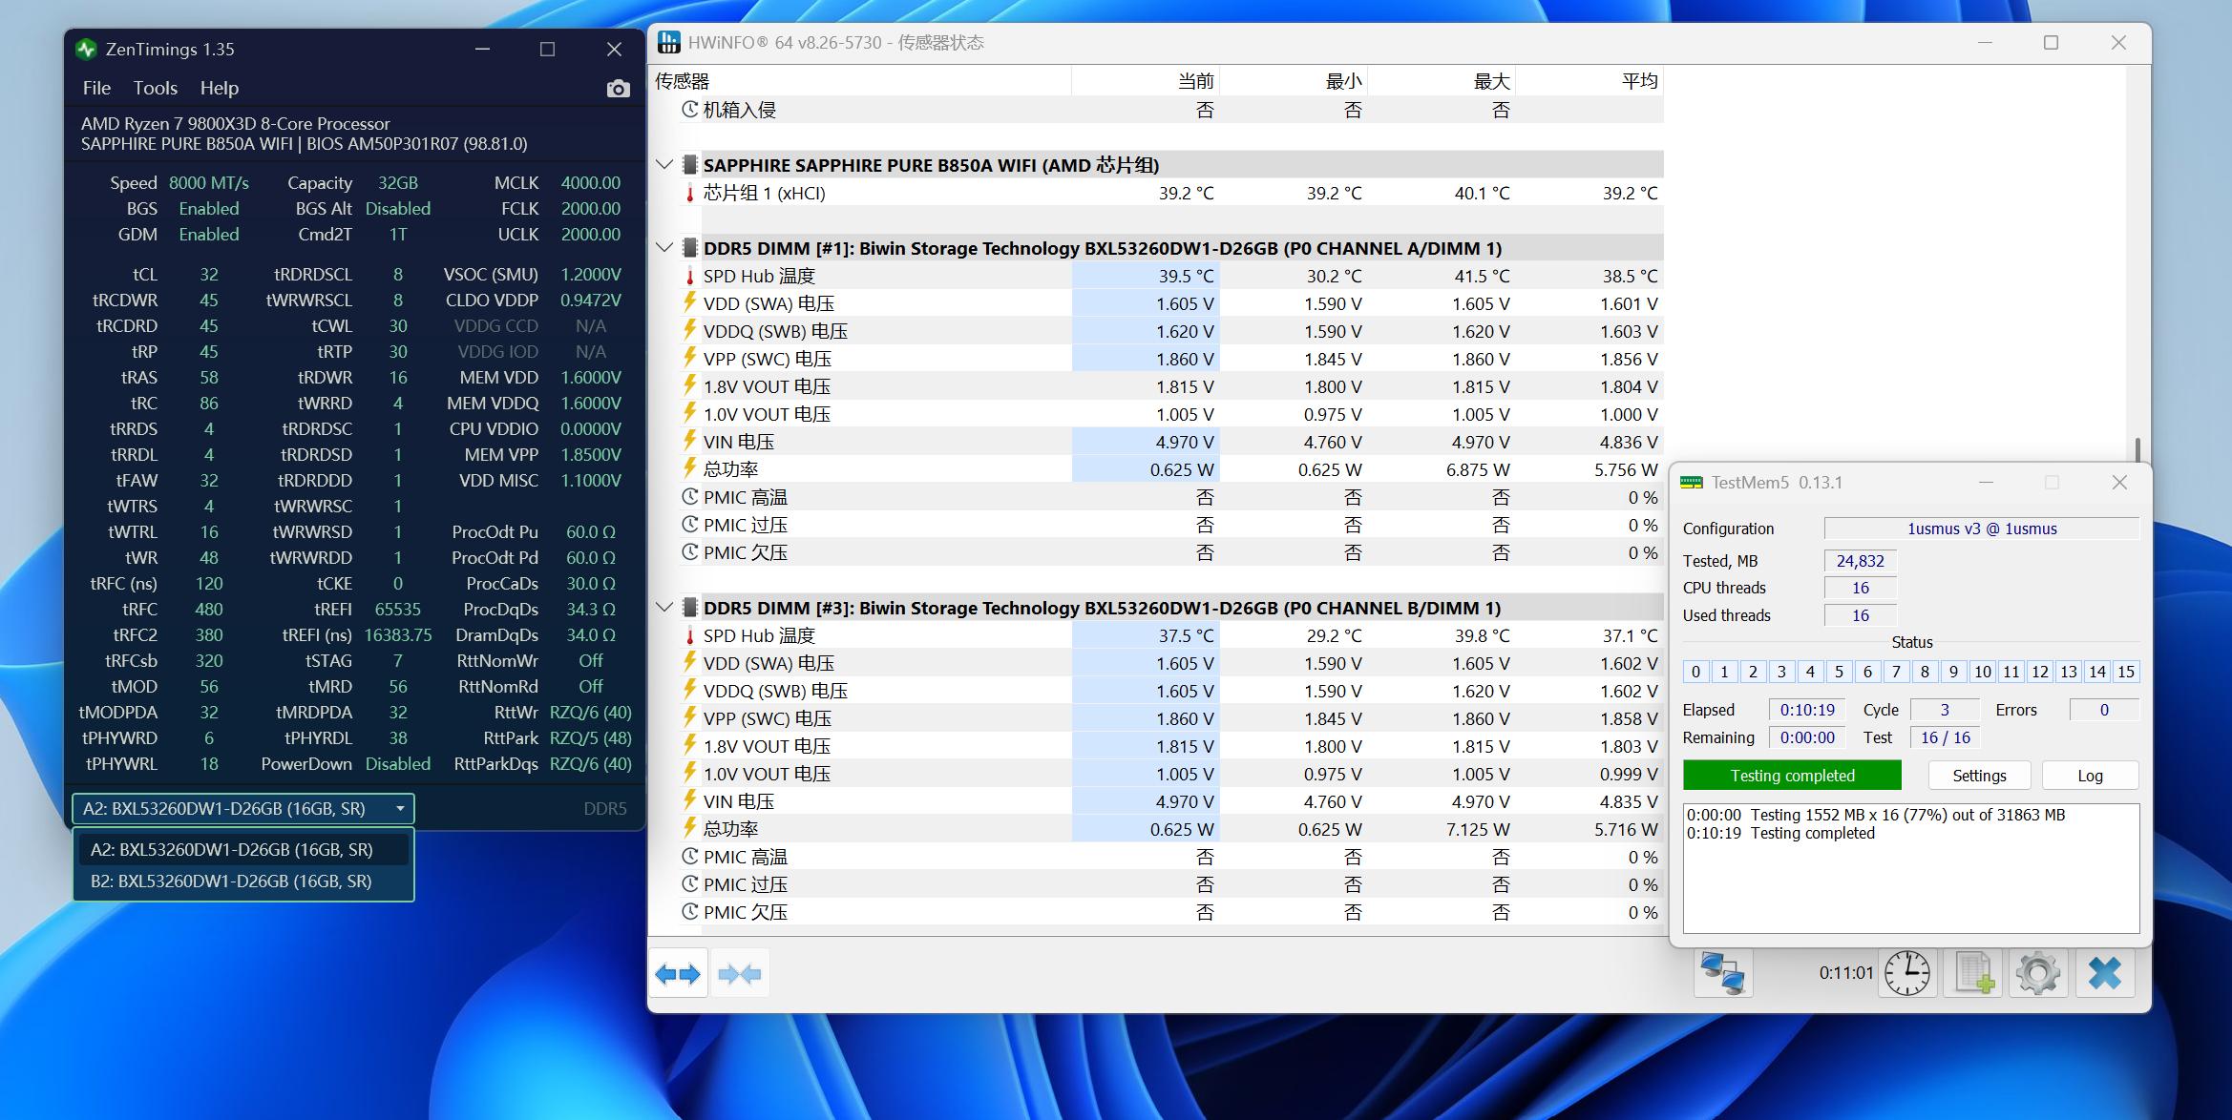Open HWiNFO sensor settings gear icon
2232x1120 pixels.
click(2038, 974)
